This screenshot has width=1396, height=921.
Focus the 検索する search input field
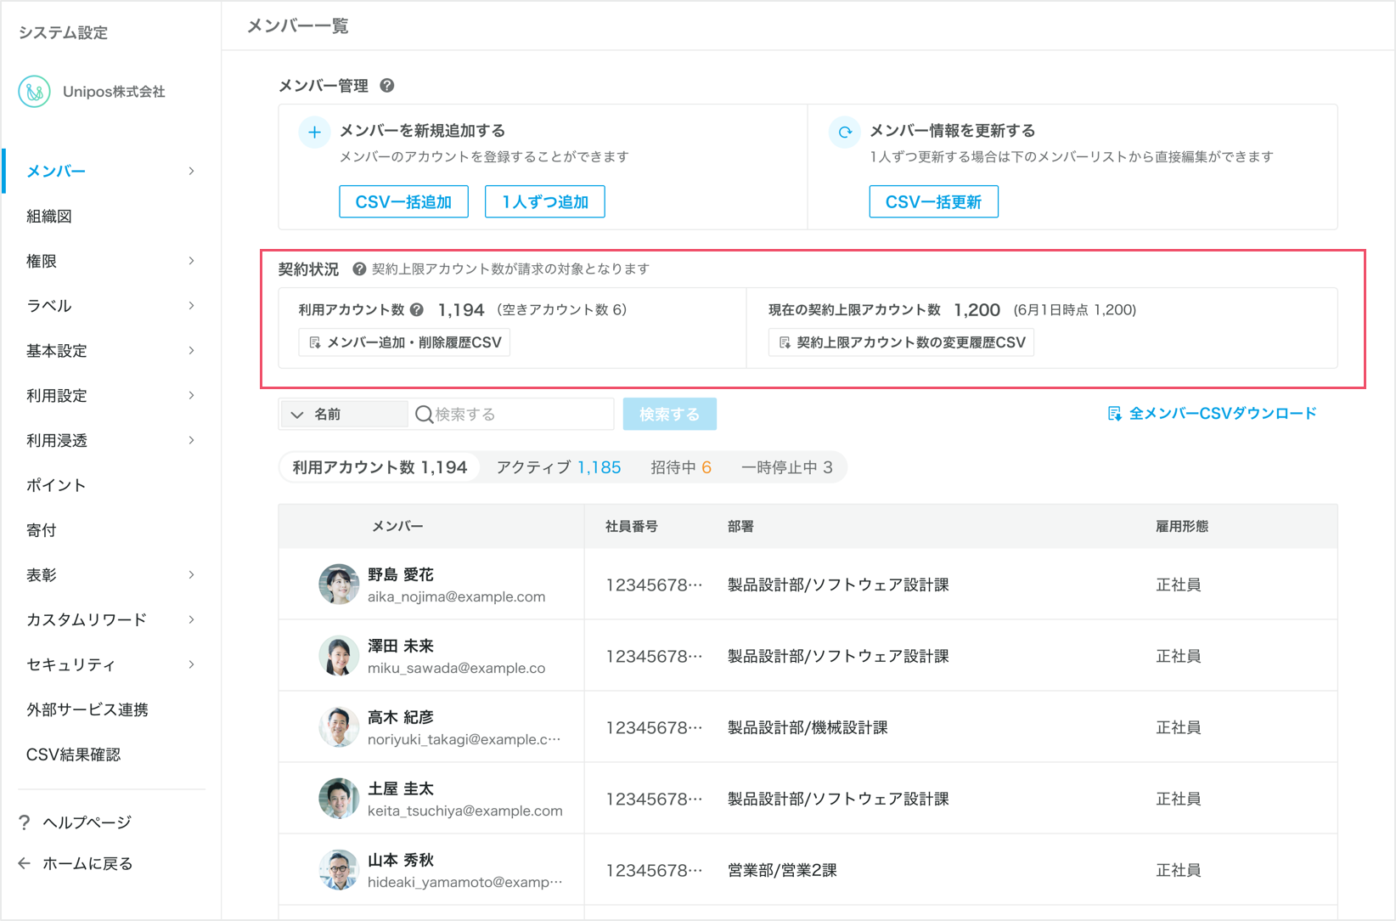[x=511, y=414]
